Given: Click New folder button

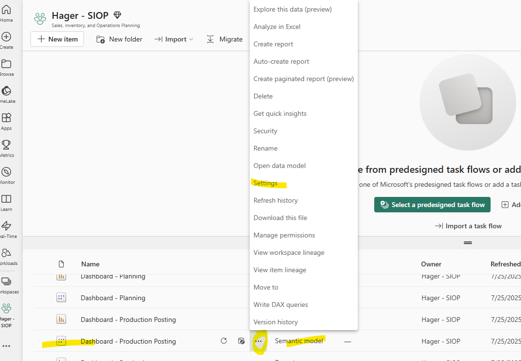Looking at the screenshot, I should click(x=119, y=39).
